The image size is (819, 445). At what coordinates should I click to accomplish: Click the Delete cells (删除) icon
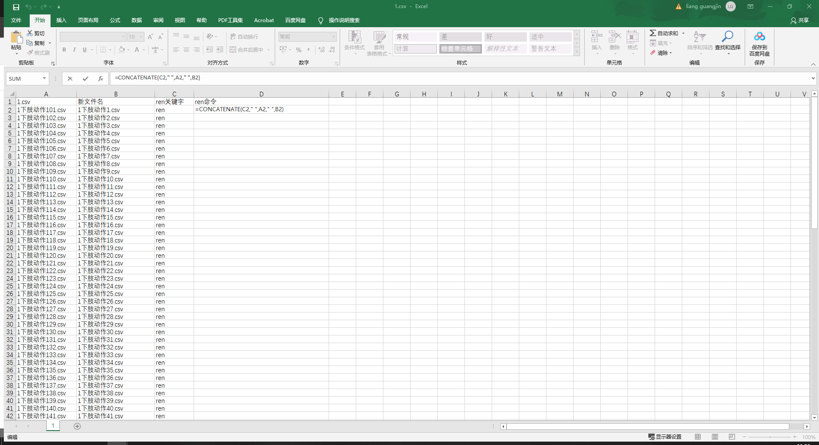coord(614,37)
